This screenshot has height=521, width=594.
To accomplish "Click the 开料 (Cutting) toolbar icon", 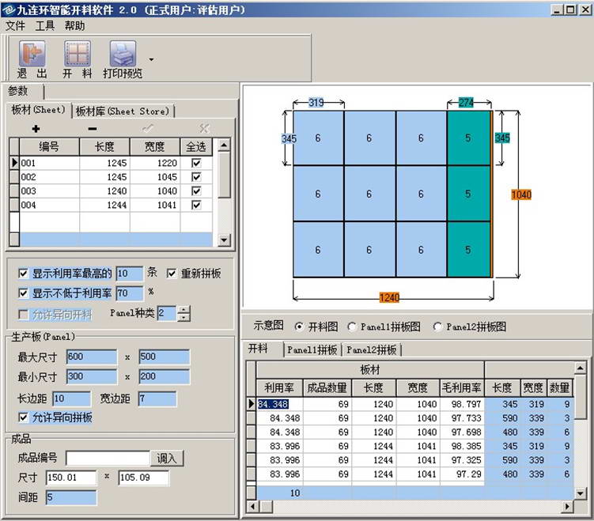I will tap(78, 54).
